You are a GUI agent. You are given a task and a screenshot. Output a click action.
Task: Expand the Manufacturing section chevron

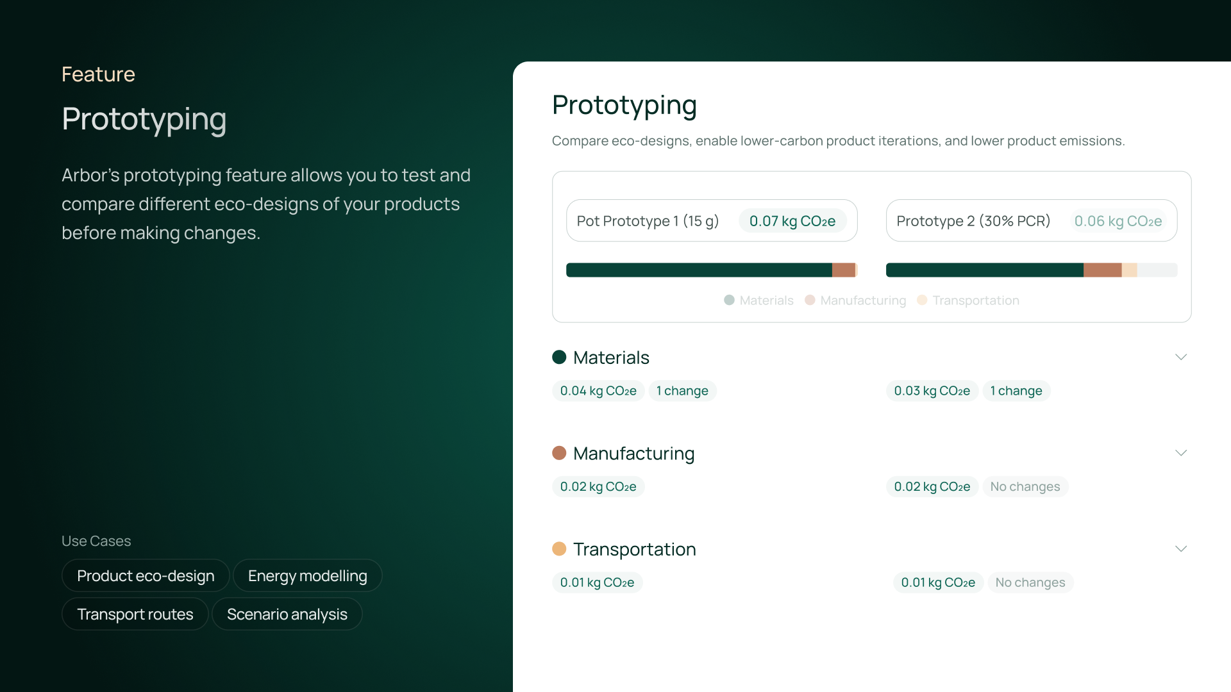tap(1181, 453)
